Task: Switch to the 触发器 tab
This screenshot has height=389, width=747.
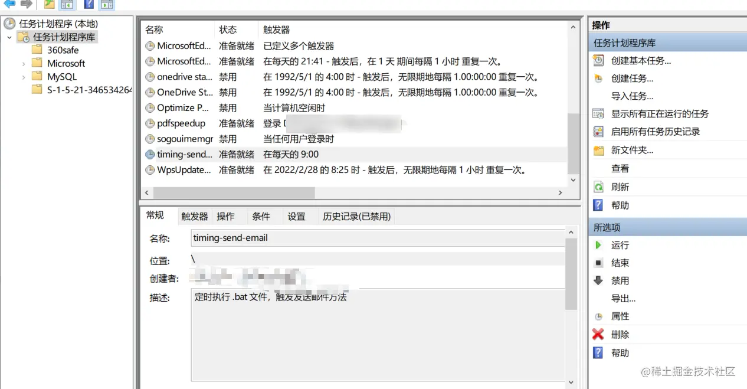Action: [x=194, y=217]
